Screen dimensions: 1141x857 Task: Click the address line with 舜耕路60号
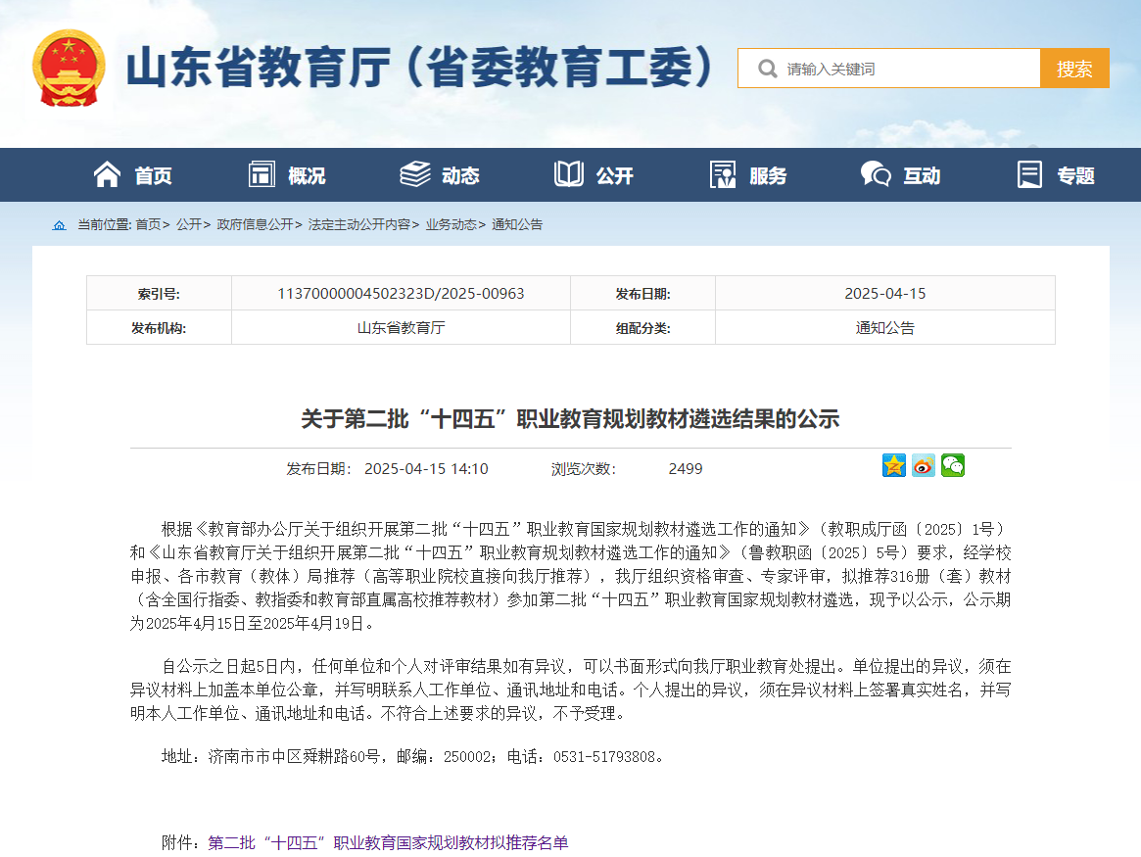412,756
